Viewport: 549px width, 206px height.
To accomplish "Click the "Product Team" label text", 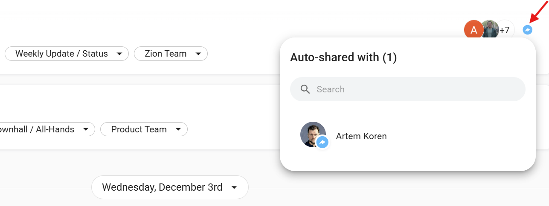I will 139,129.
